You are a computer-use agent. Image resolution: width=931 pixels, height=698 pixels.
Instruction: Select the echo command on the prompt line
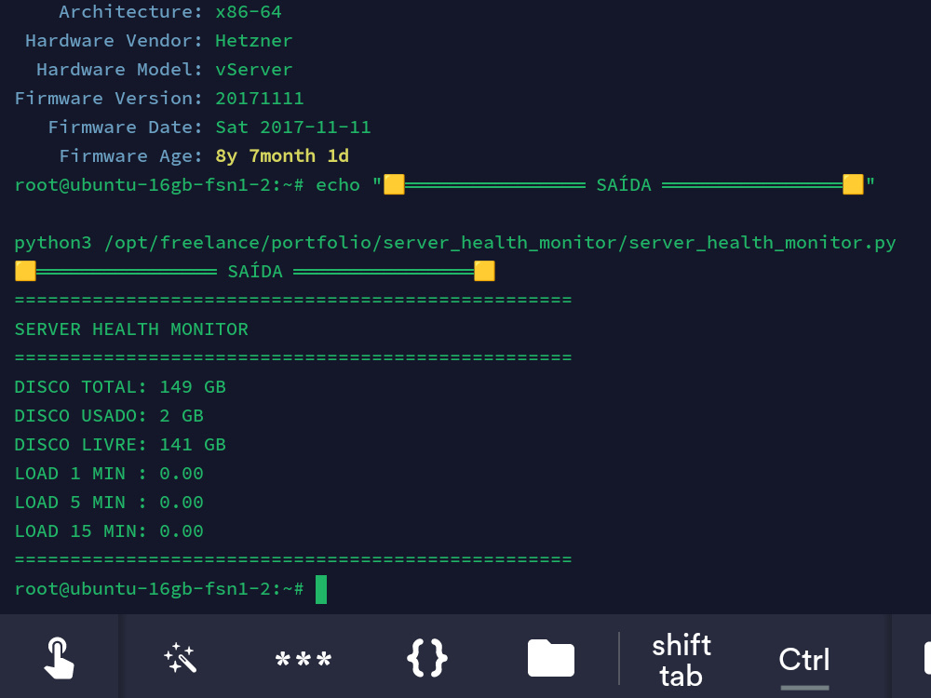595,184
